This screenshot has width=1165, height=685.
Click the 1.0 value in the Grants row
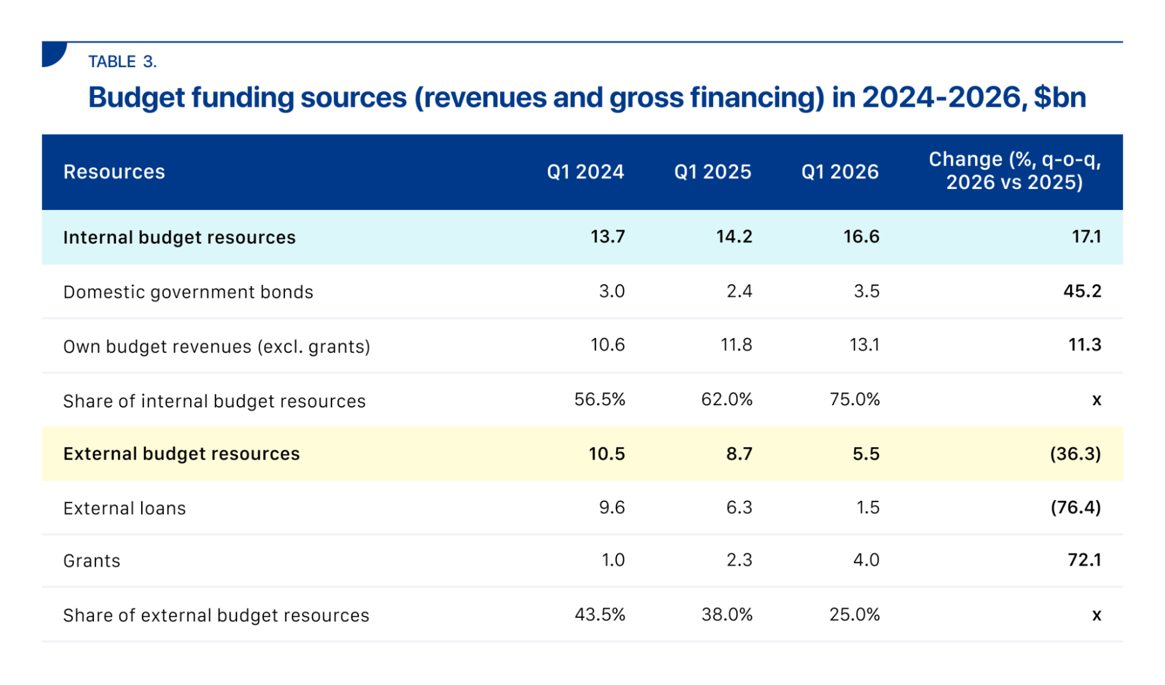click(x=613, y=560)
